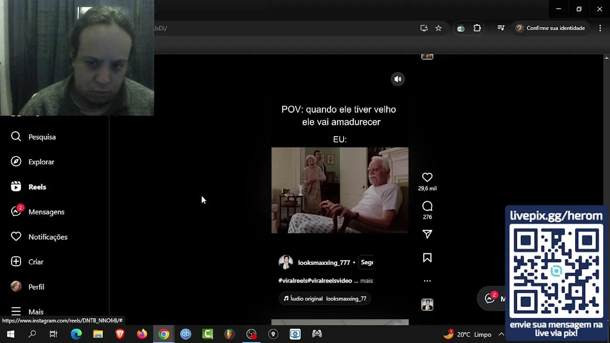Viewport: 610px width, 343px height.
Task: Click the Notificações heart icon
Action: [x=16, y=237]
